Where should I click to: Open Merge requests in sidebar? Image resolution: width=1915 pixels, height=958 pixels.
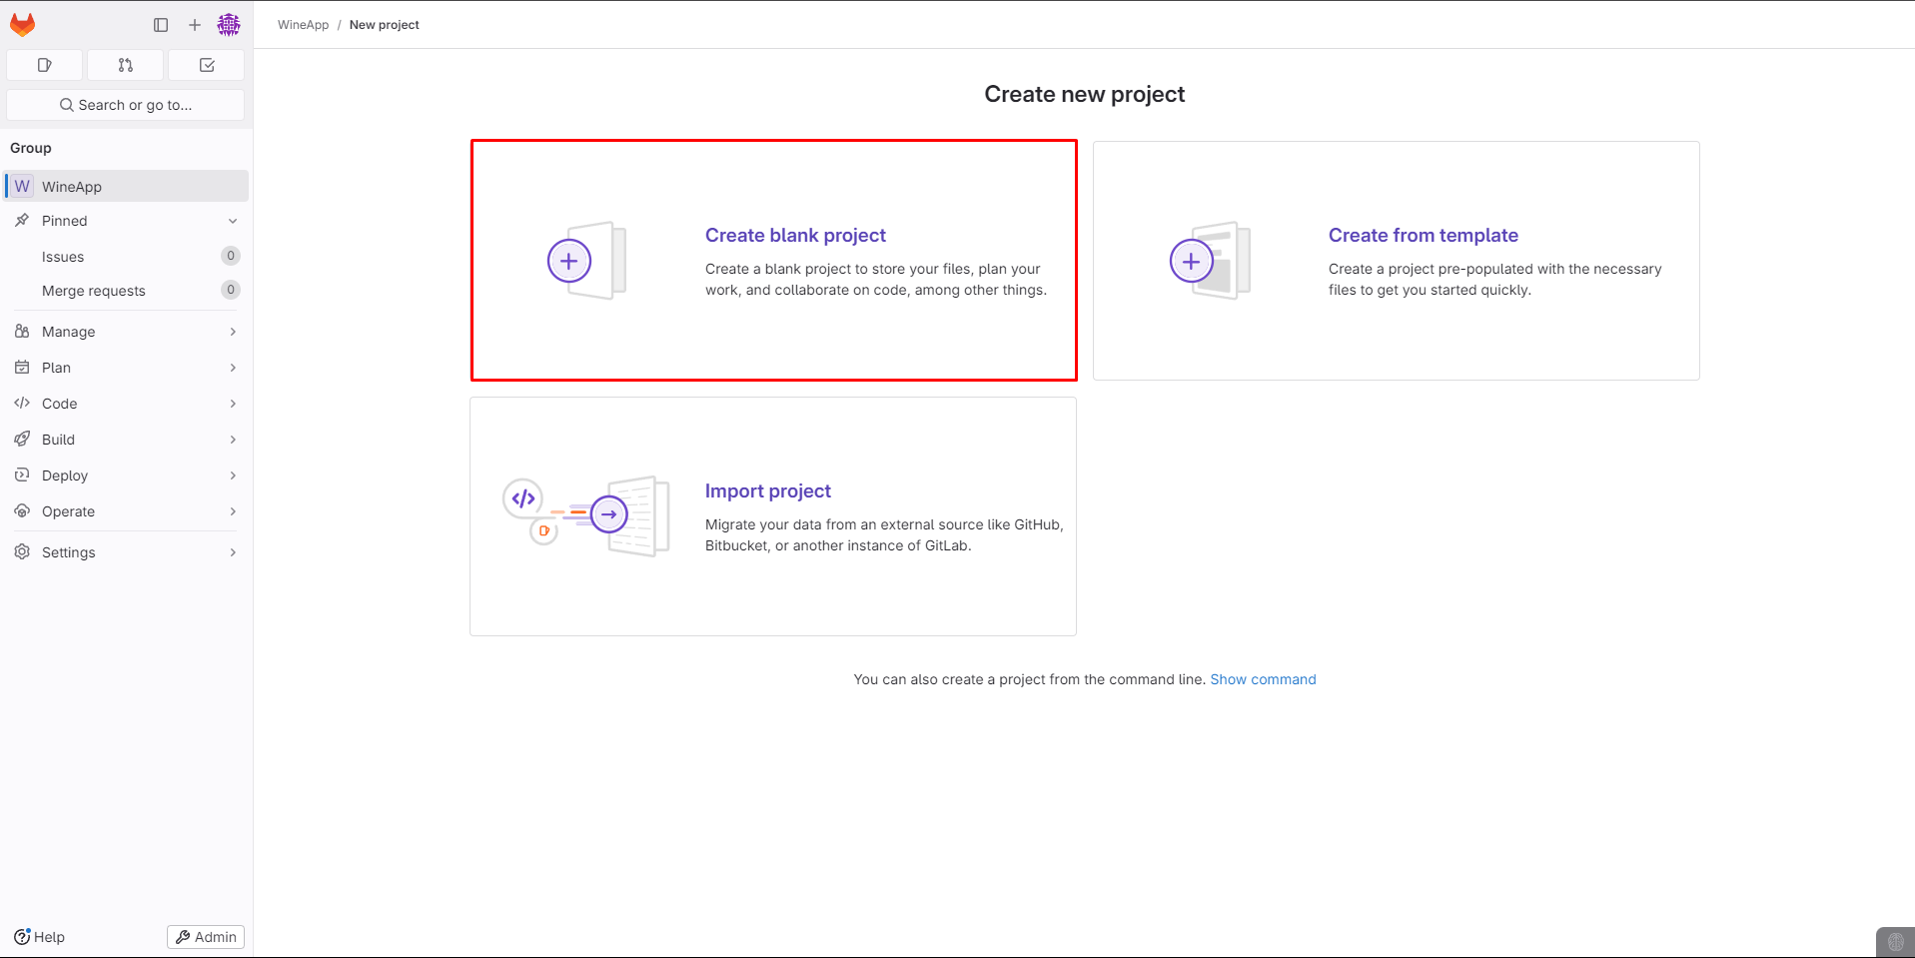[x=94, y=291]
